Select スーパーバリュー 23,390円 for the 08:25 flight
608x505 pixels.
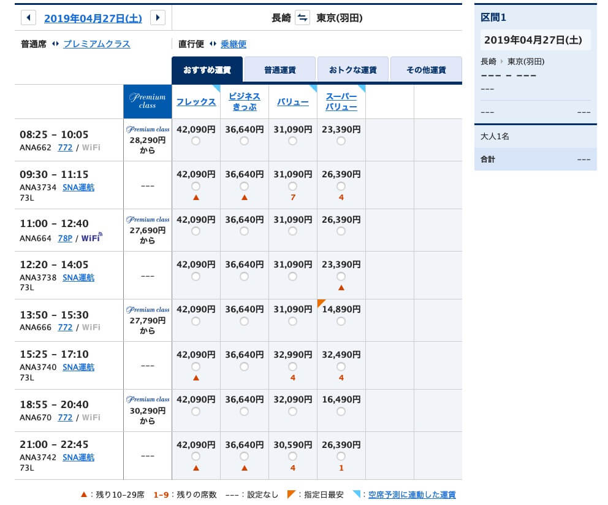pyautogui.click(x=341, y=141)
